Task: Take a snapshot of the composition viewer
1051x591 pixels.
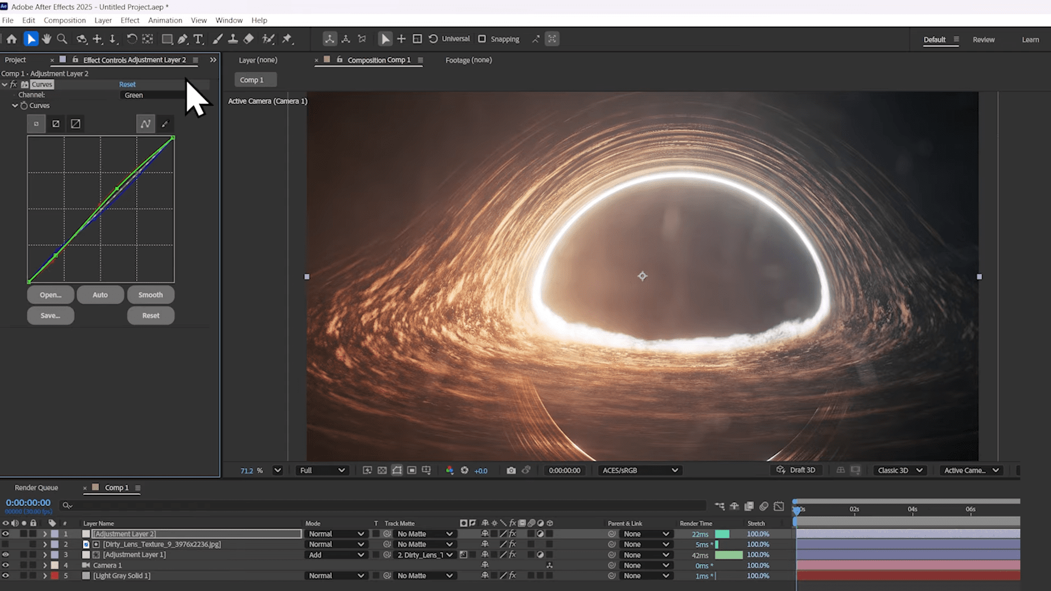Action: (512, 470)
